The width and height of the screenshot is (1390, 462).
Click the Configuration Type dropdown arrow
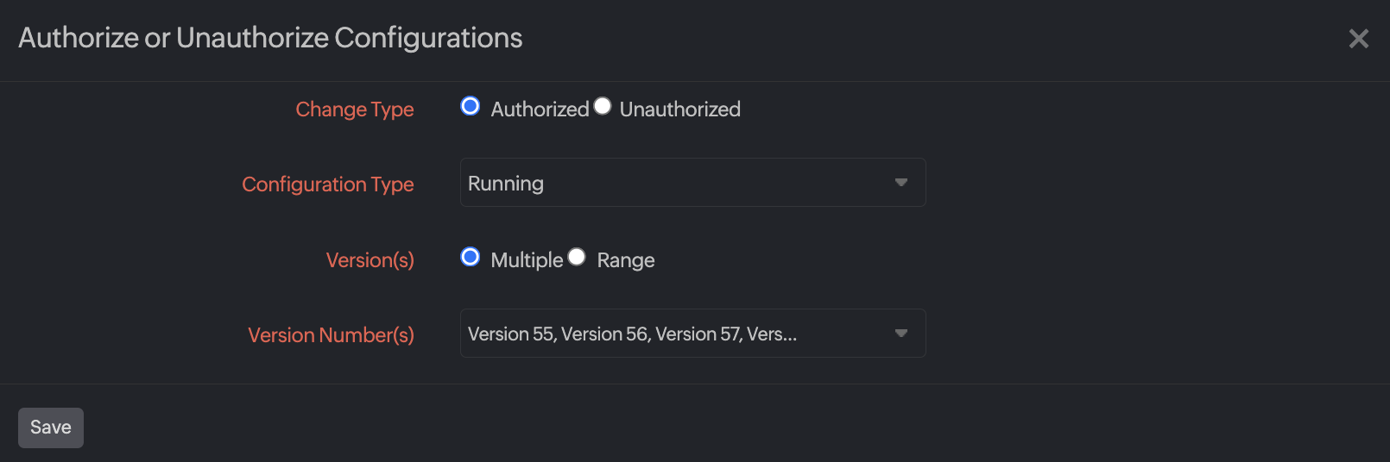[x=900, y=183]
